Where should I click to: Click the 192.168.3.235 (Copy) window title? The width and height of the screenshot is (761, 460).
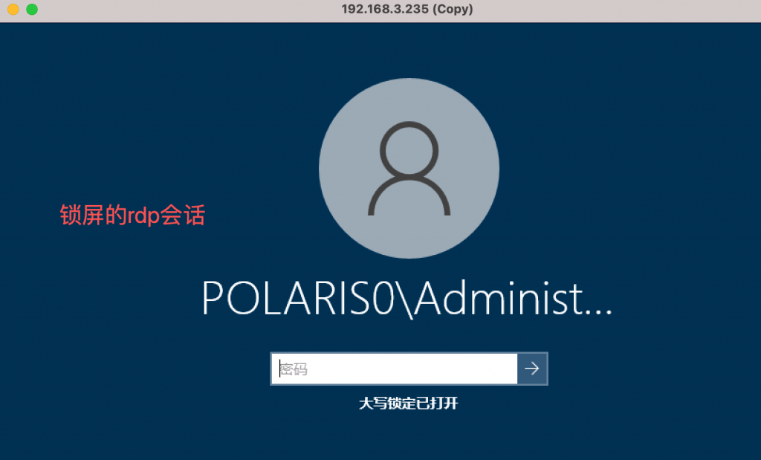click(x=407, y=9)
